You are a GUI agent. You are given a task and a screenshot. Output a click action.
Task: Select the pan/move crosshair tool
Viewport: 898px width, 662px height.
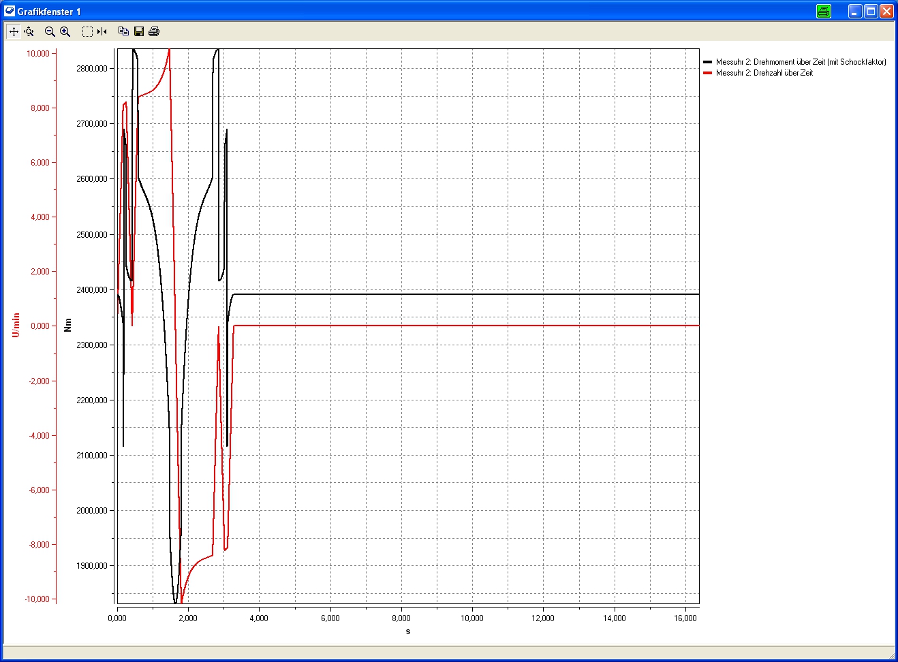[x=14, y=31]
